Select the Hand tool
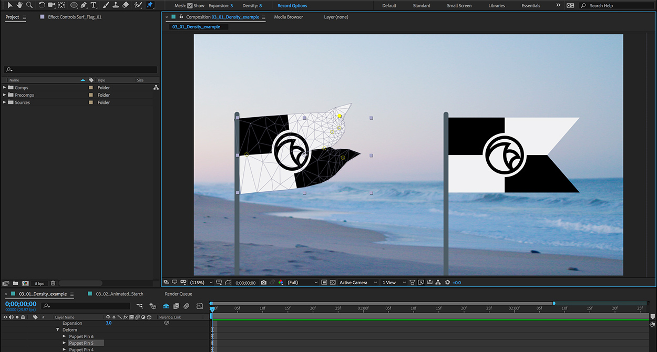This screenshot has width=657, height=352. coord(19,5)
